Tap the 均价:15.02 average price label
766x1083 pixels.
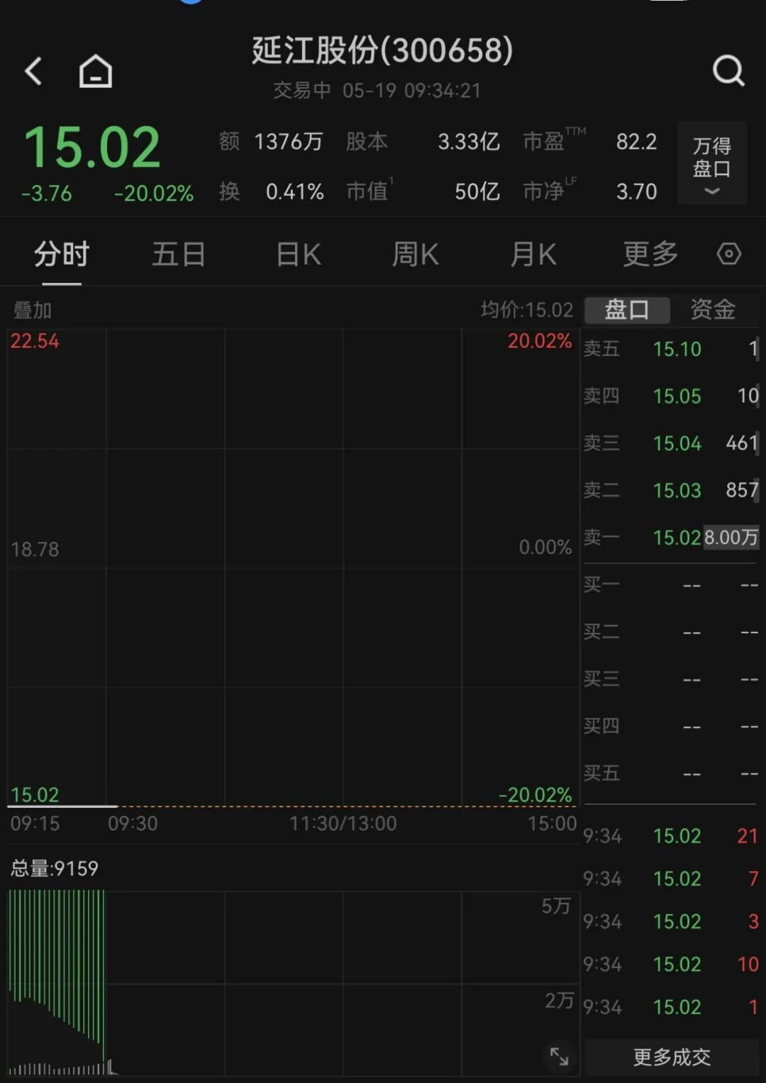pos(527,310)
